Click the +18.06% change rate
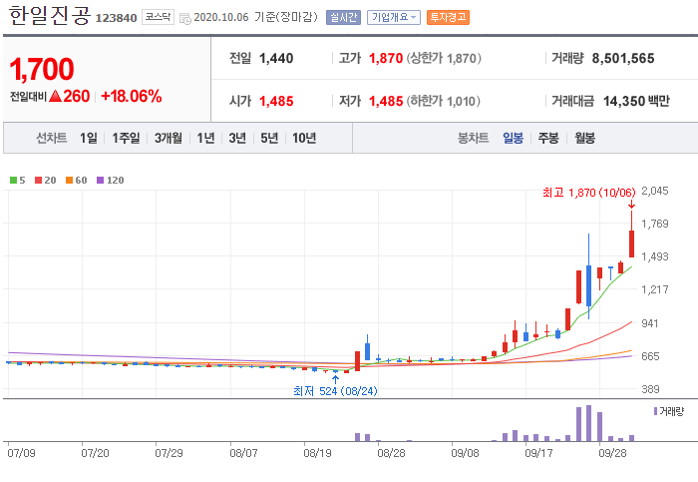Image resolution: width=698 pixels, height=482 pixels. 132,96
